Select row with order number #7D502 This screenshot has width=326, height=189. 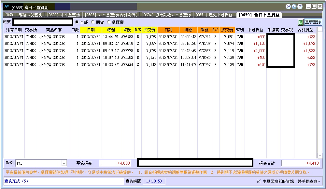pyautogui.click(x=160, y=58)
